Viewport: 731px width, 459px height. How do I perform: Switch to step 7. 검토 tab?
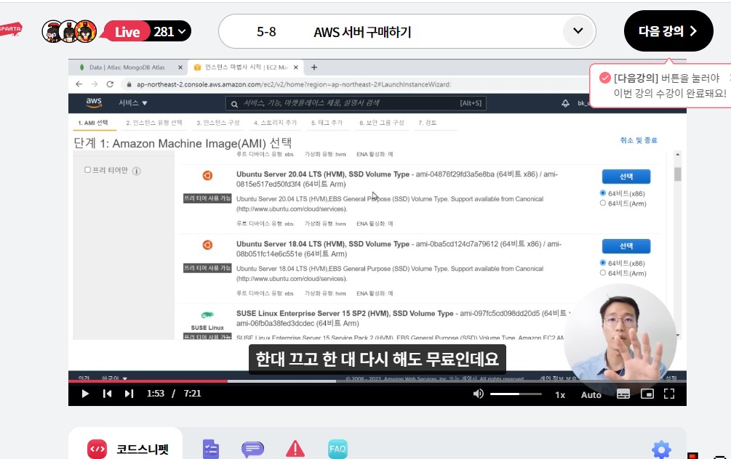click(x=428, y=123)
